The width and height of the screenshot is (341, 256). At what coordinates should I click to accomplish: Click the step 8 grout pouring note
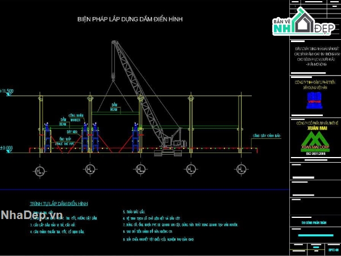tap(148, 232)
